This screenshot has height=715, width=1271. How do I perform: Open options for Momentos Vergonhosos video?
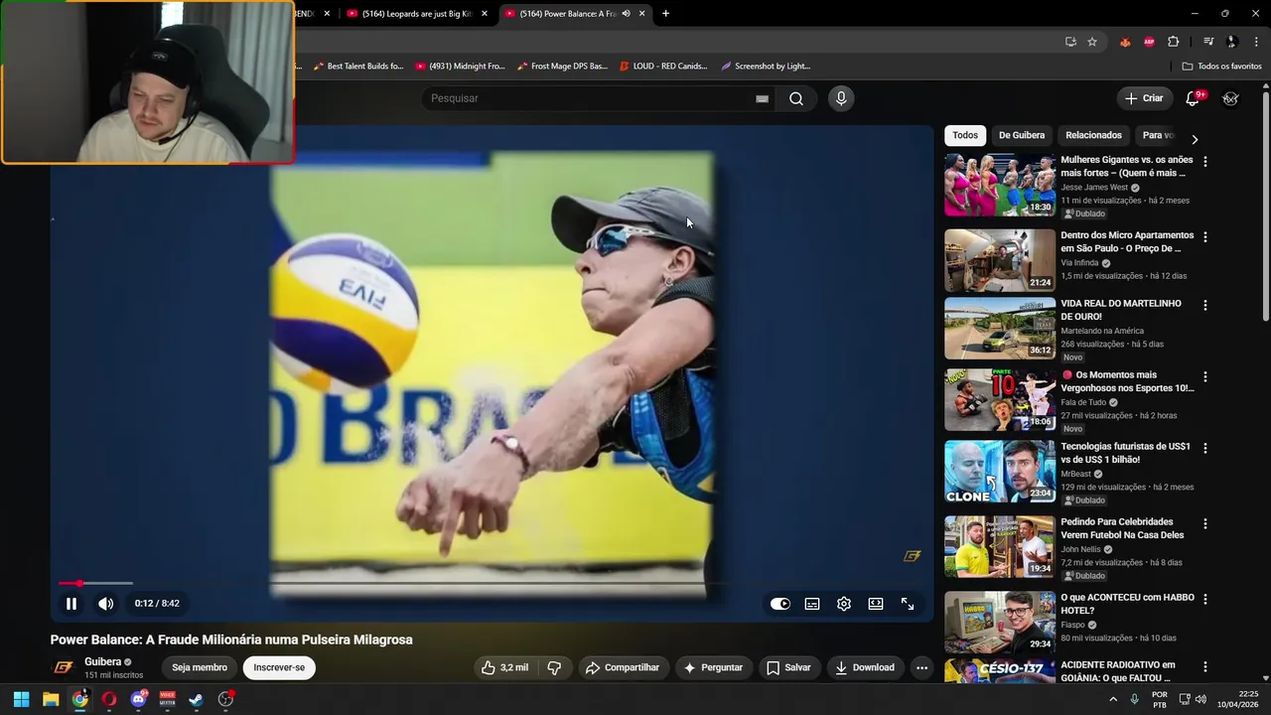pyautogui.click(x=1205, y=377)
